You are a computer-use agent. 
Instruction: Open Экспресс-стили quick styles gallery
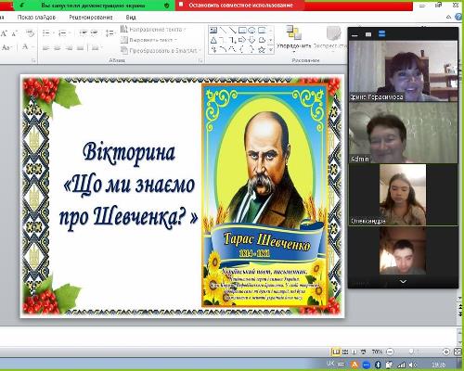click(x=330, y=39)
